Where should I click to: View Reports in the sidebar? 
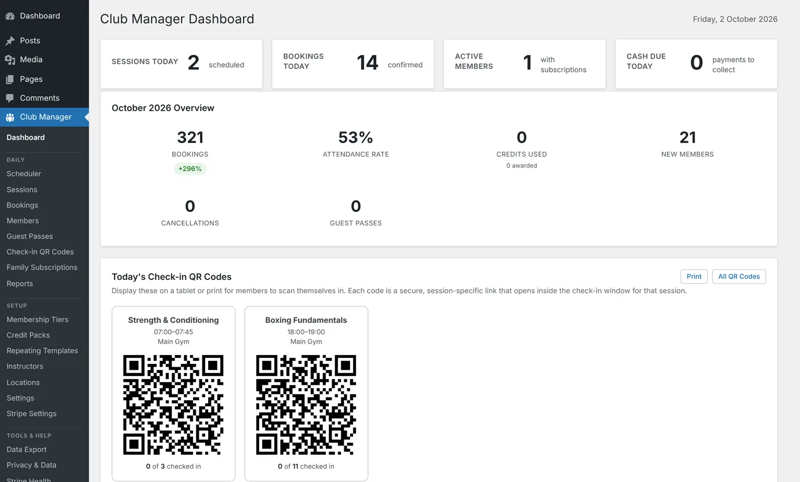click(20, 284)
